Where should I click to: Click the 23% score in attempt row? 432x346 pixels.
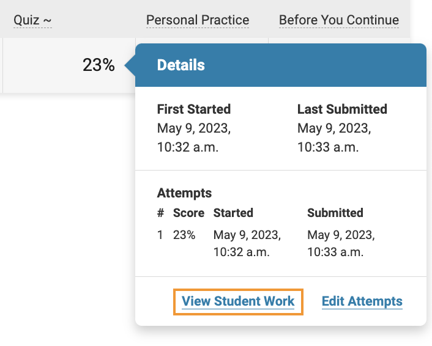pyautogui.click(x=184, y=235)
